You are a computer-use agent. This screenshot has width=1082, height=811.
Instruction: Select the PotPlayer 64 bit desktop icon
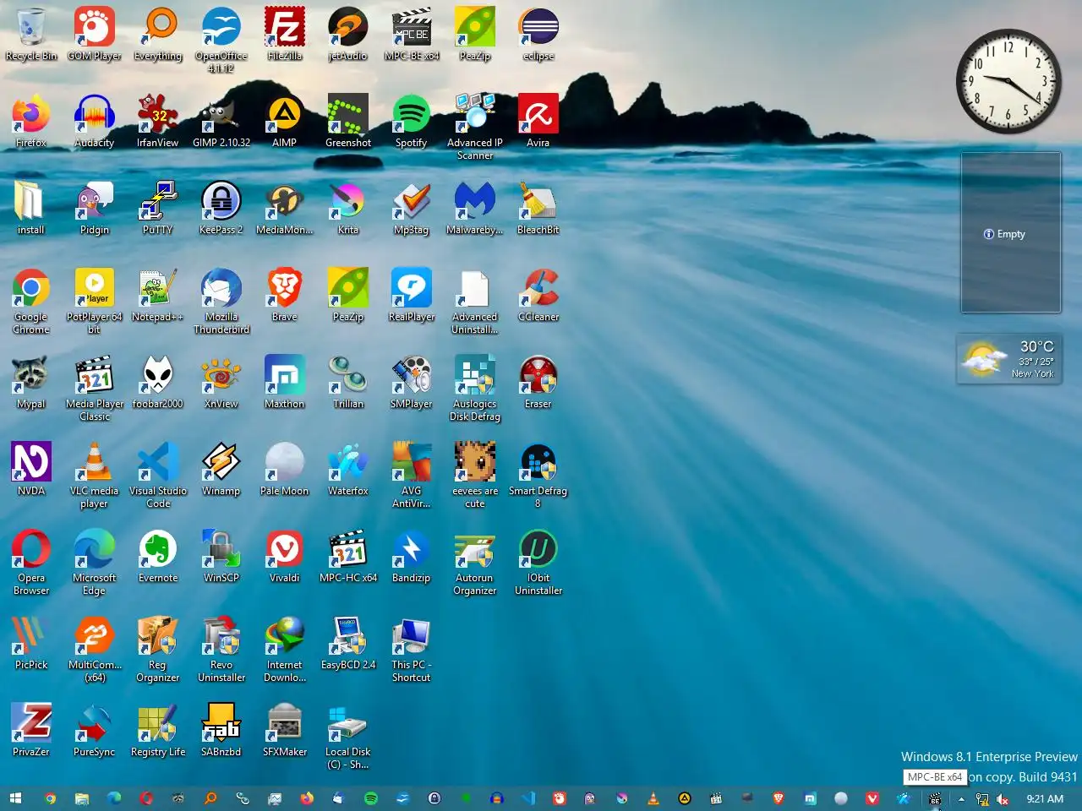pyautogui.click(x=95, y=301)
